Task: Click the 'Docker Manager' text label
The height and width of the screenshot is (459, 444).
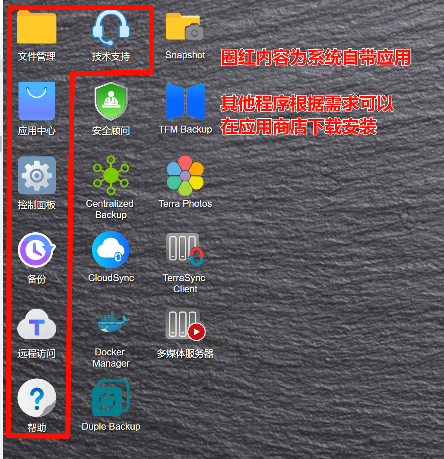Action: (x=111, y=358)
